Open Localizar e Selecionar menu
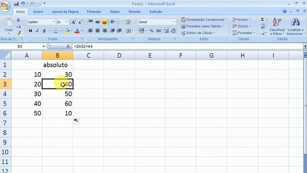Image resolution: width=307 pixels, height=173 pixels. coord(295,26)
